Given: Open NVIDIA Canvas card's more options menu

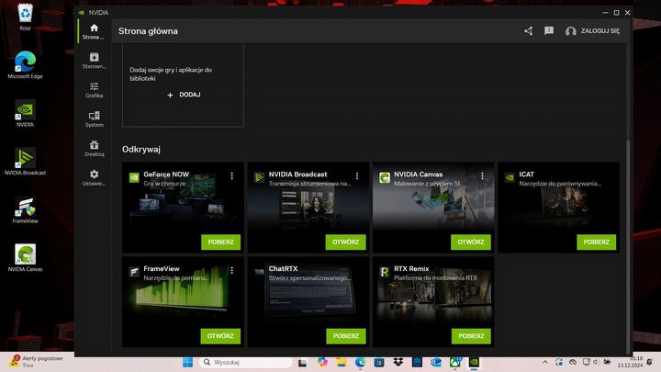Looking at the screenshot, I should [483, 175].
